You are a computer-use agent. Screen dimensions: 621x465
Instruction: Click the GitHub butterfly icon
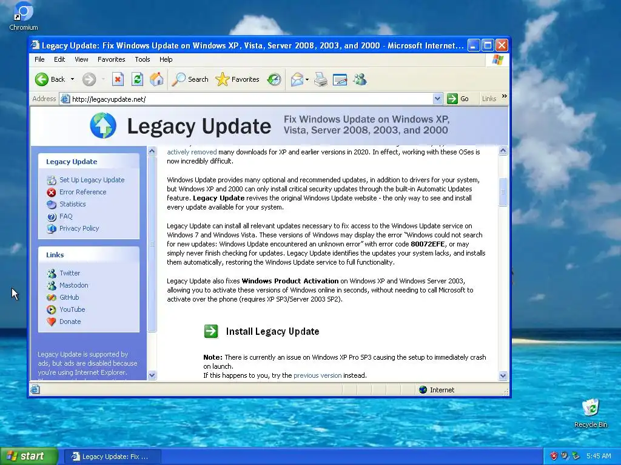click(52, 297)
